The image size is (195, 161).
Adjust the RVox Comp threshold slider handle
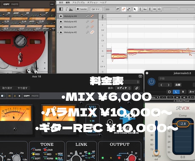(x=183, y=124)
